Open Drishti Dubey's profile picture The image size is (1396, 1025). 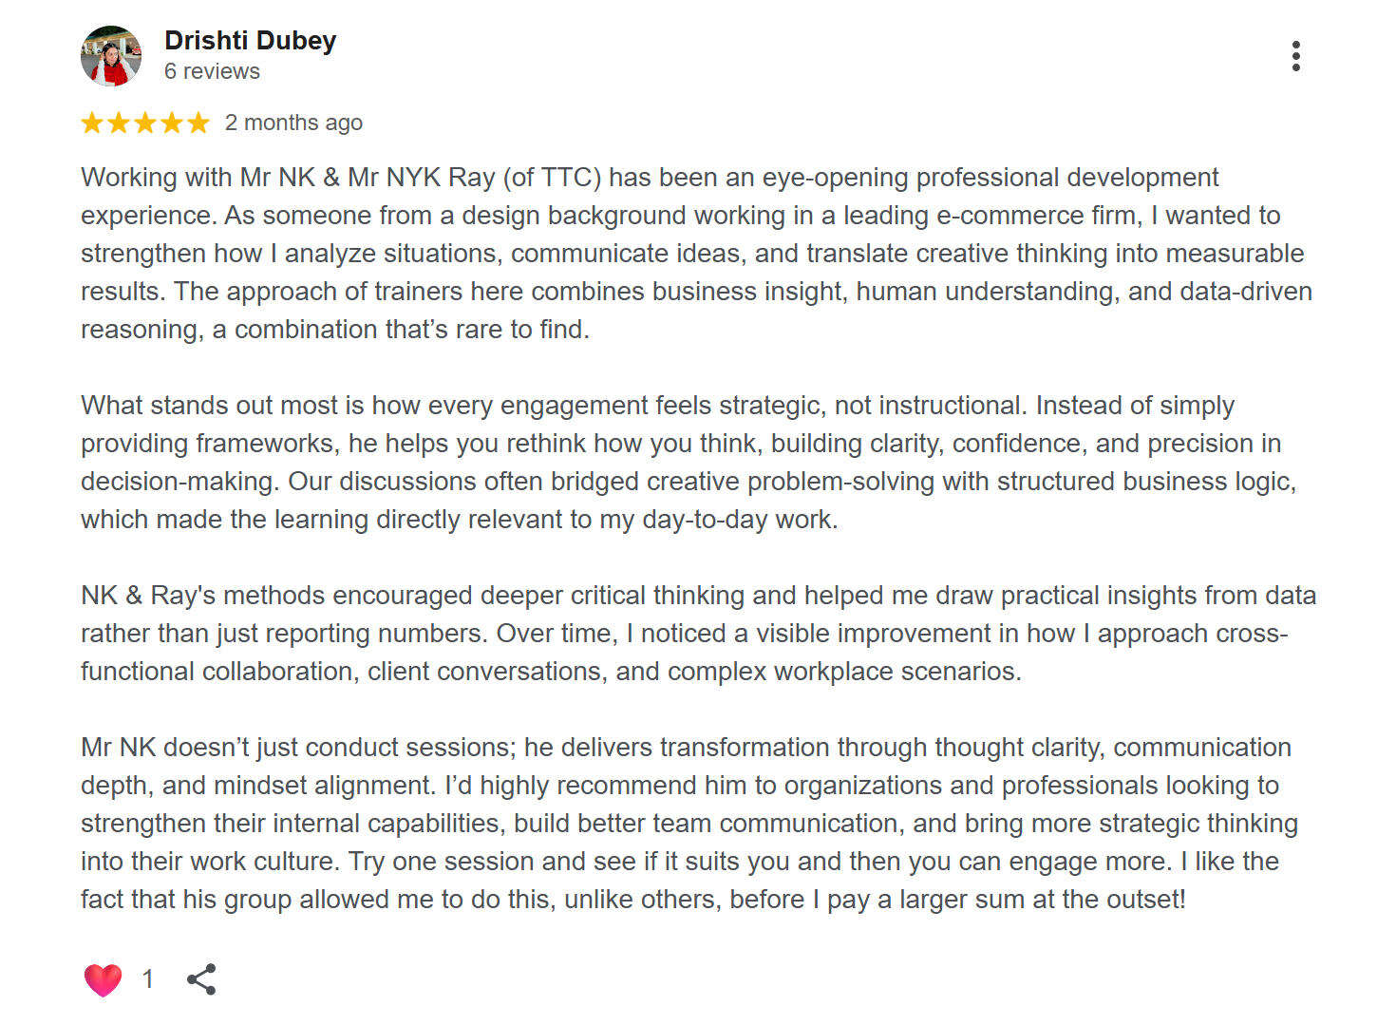(x=111, y=56)
